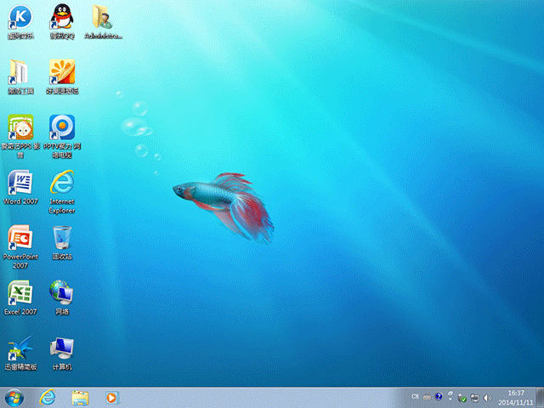Open the Internet Explorer desktop icon
Screen dimensions: 544x408
tap(61, 183)
